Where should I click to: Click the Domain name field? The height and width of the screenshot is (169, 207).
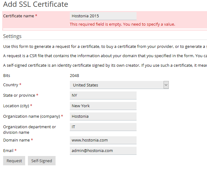(103, 140)
